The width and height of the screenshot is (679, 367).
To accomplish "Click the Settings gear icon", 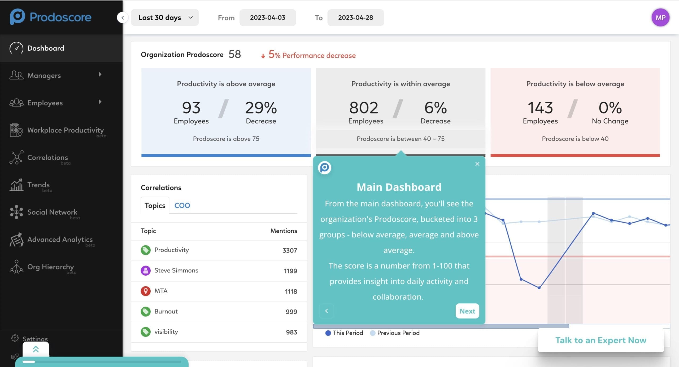I will pyautogui.click(x=15, y=338).
